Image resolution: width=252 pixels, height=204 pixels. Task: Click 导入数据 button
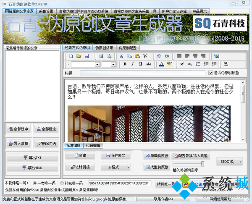click(x=18, y=144)
